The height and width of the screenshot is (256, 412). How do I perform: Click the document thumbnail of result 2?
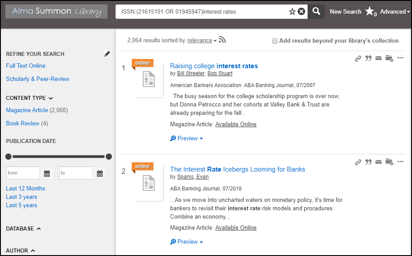[149, 183]
